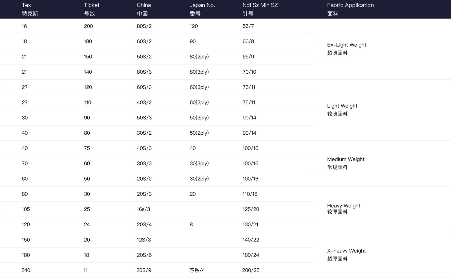Click the 12S/3 China cell
This screenshot has width=451, height=278.
point(144,240)
